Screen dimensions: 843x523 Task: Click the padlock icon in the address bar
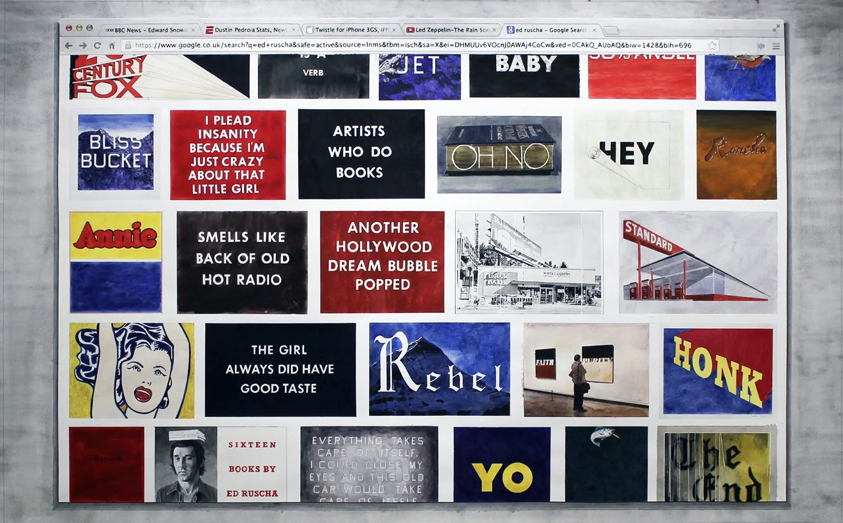[x=128, y=45]
